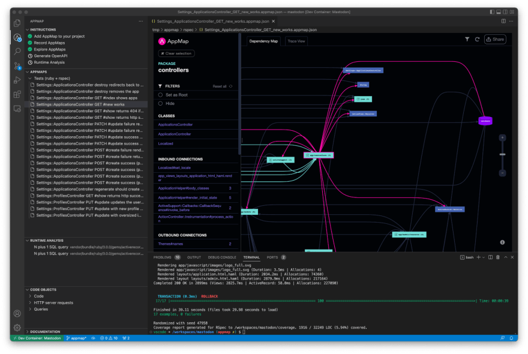
Task: Switch the appmap* git branch
Action: tap(76, 338)
